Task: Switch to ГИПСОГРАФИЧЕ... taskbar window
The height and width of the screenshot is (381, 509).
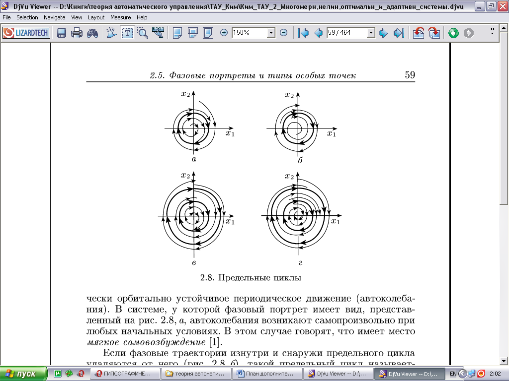Action: coord(124,374)
